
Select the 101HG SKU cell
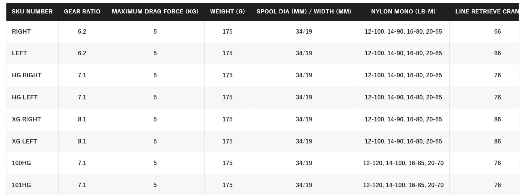[x=21, y=185]
